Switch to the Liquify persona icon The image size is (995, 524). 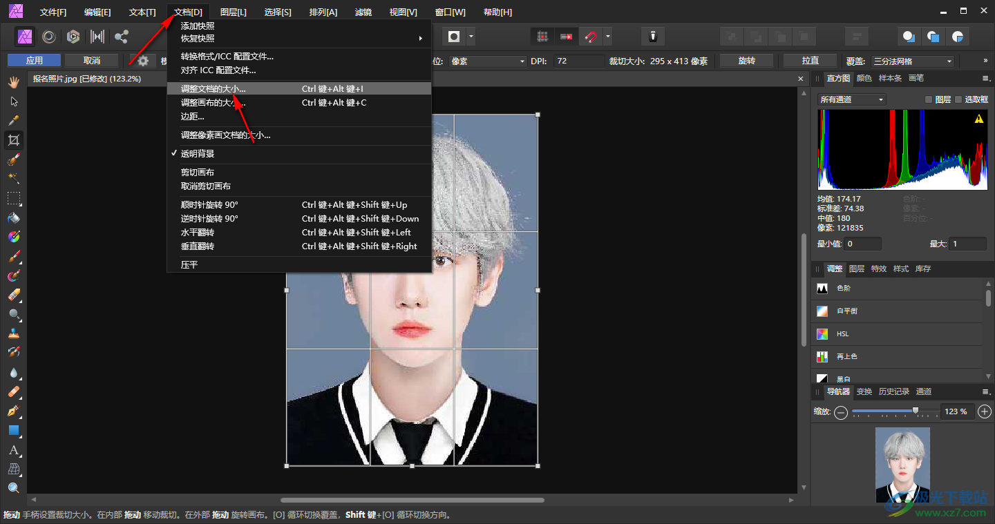[49, 37]
